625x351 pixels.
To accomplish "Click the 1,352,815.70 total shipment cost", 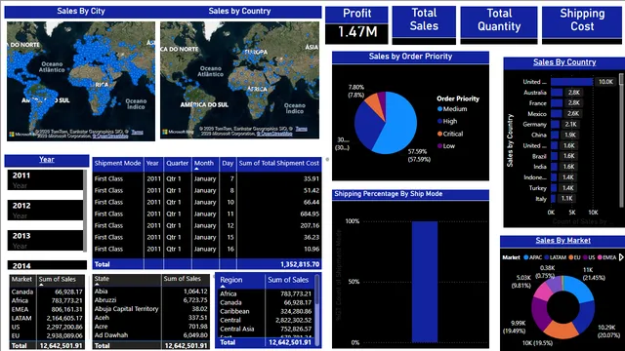I will point(300,264).
